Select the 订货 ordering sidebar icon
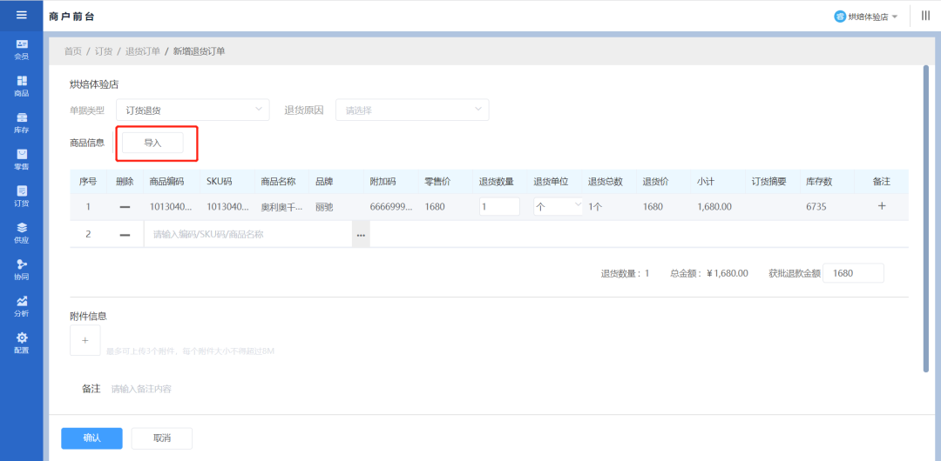 tap(21, 196)
